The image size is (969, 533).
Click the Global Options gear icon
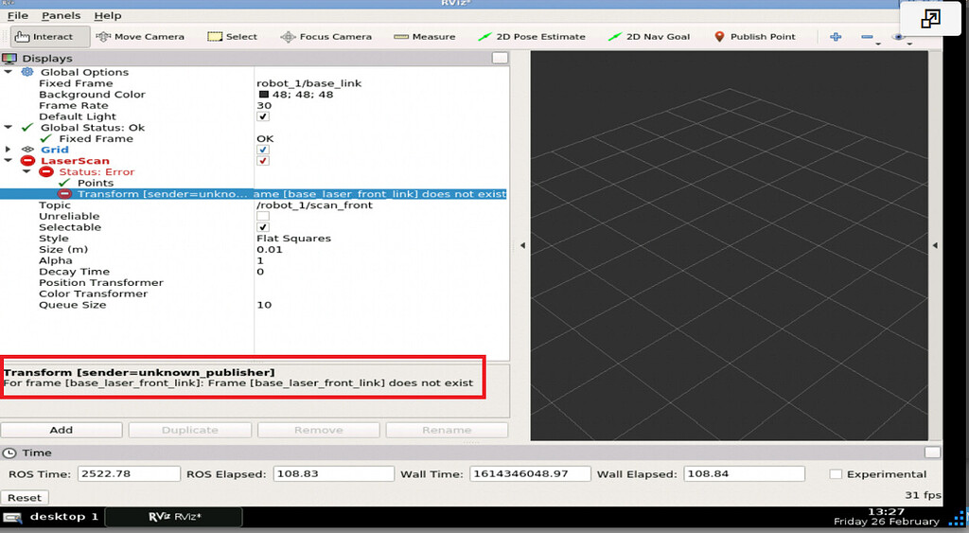pos(27,72)
